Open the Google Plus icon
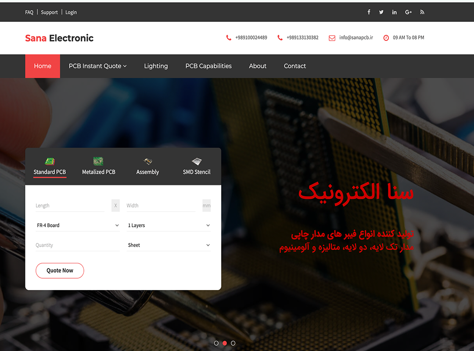474x351 pixels. pyautogui.click(x=408, y=12)
